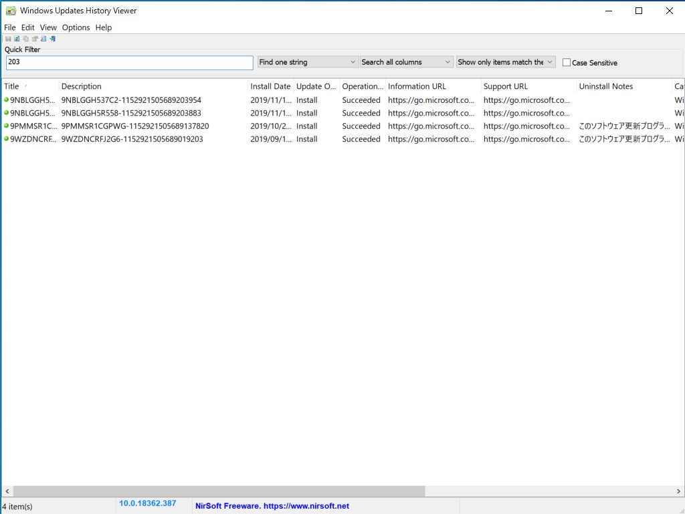Click the Save Selected Items toolbar icon
The image size is (685, 514).
tap(8, 39)
